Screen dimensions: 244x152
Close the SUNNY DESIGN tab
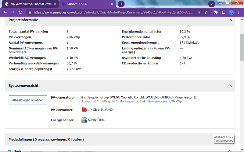[112, 4]
